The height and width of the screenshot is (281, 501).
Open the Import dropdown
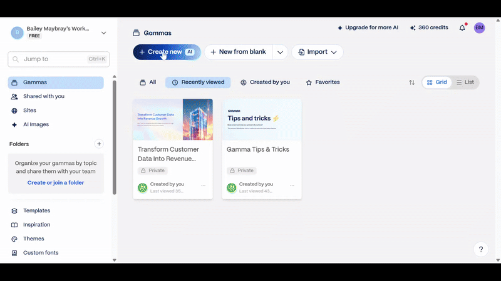pyautogui.click(x=318, y=52)
